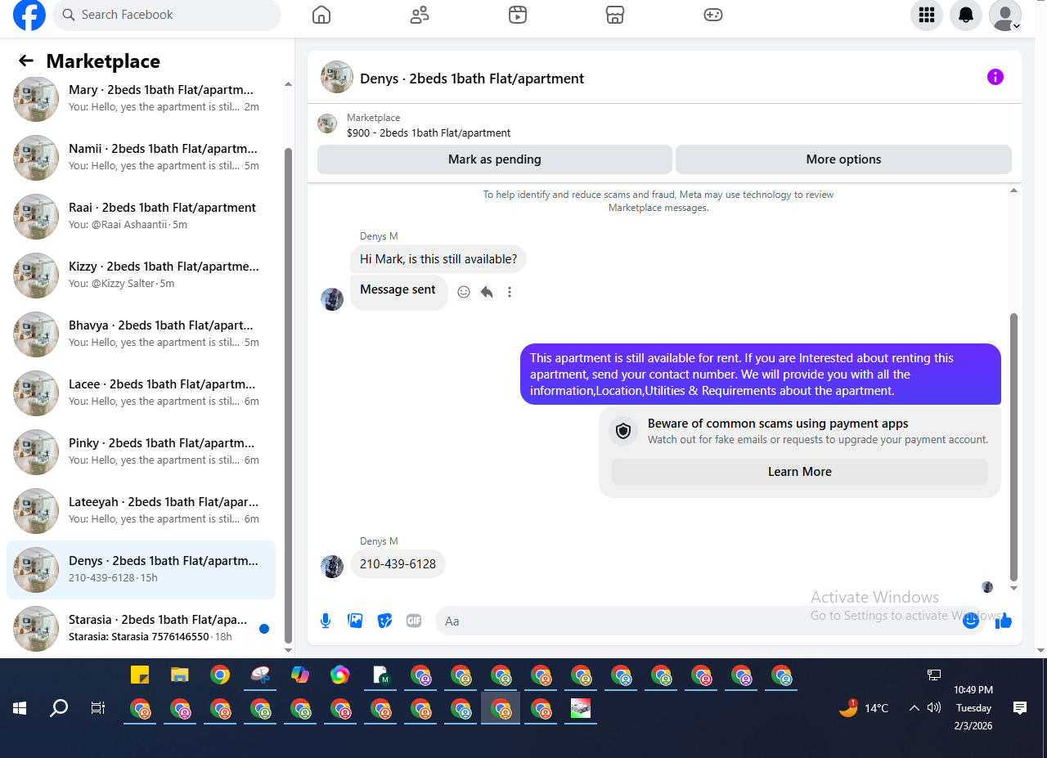This screenshot has height=758, width=1047.
Task: Click down arrow of chat messages scrollbar
Action: coord(1014,588)
